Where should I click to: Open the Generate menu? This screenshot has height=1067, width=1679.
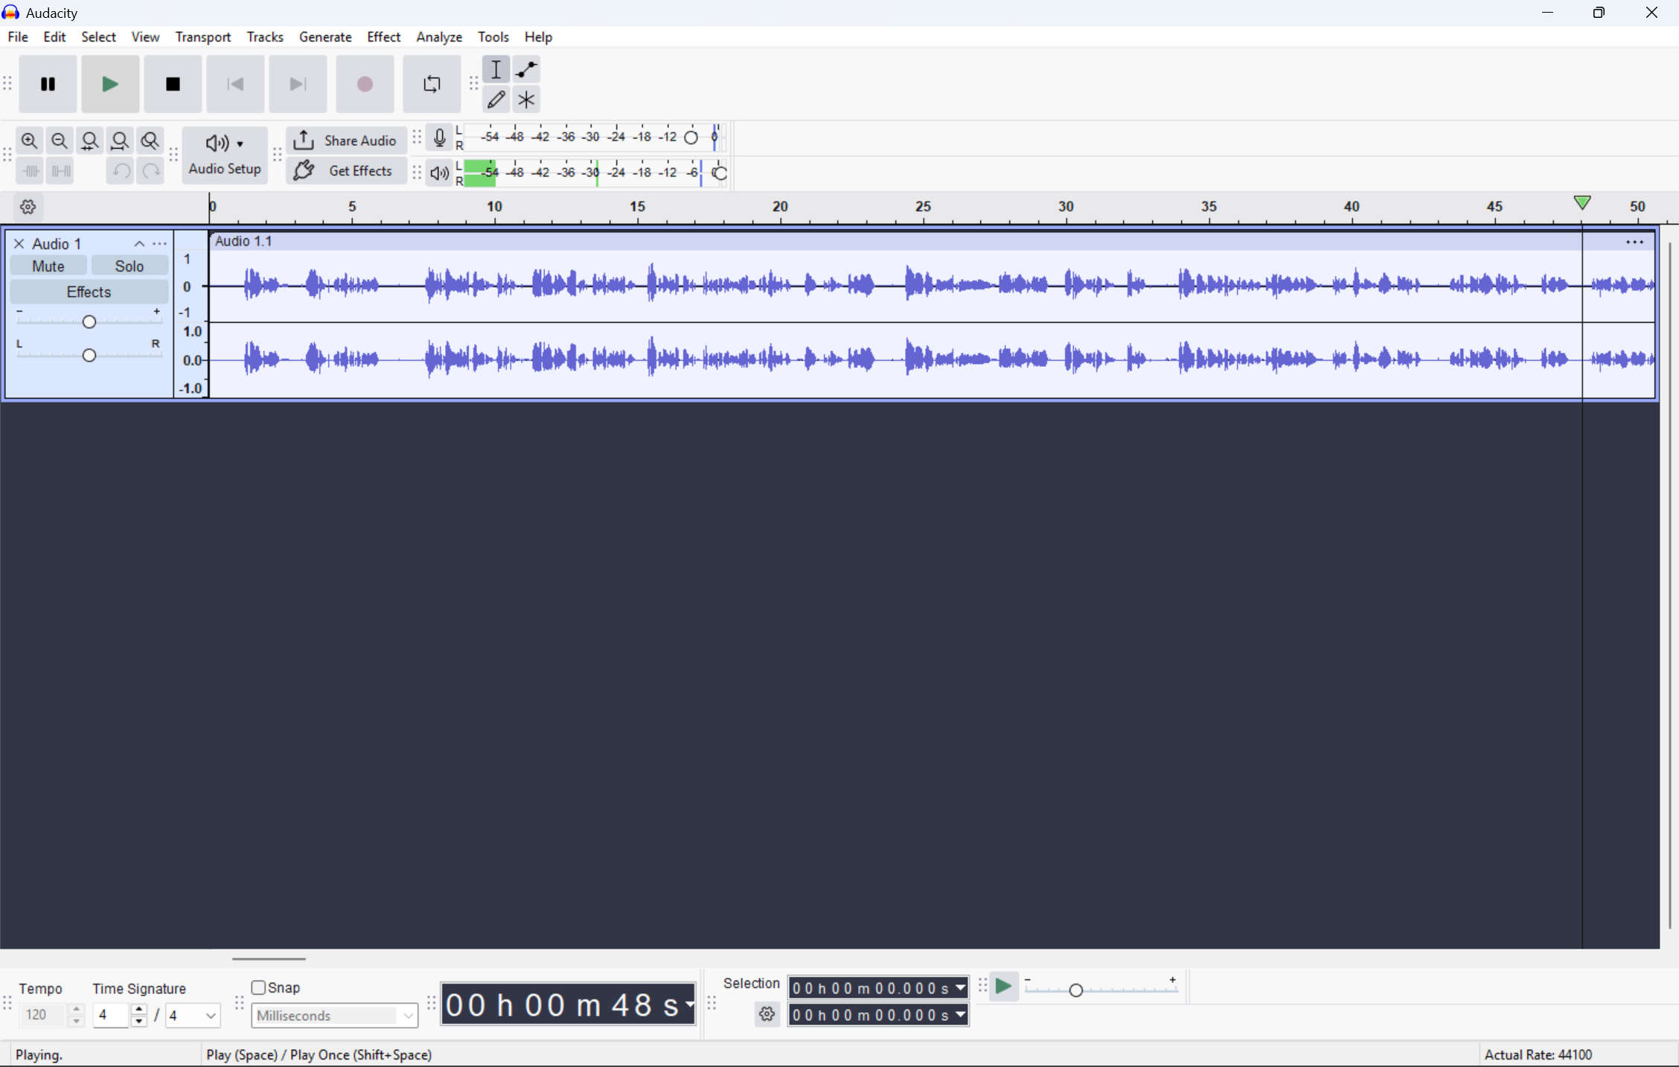[x=324, y=37]
